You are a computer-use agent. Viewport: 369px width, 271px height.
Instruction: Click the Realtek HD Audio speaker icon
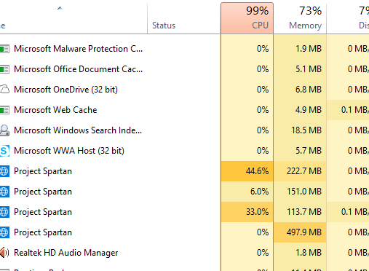pos(4,253)
